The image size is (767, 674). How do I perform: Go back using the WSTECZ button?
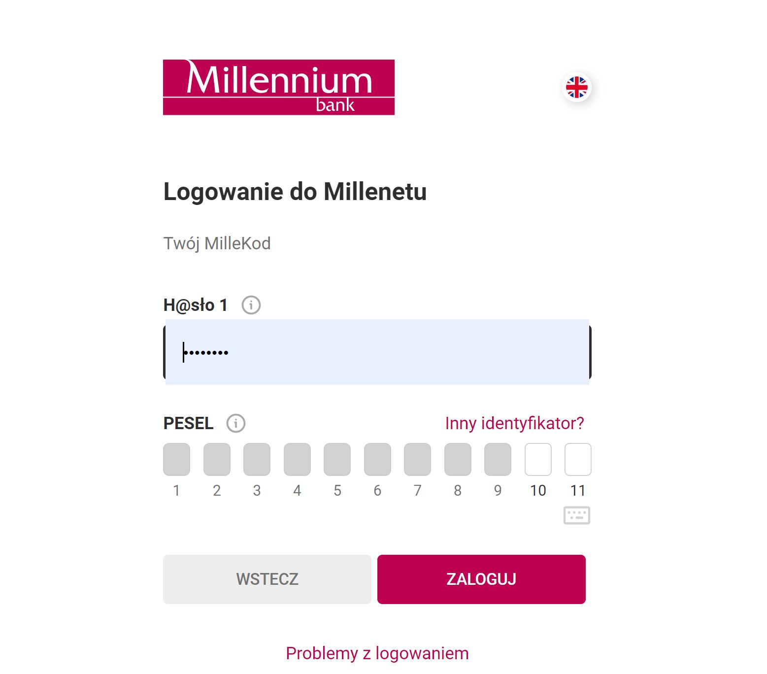click(x=267, y=579)
